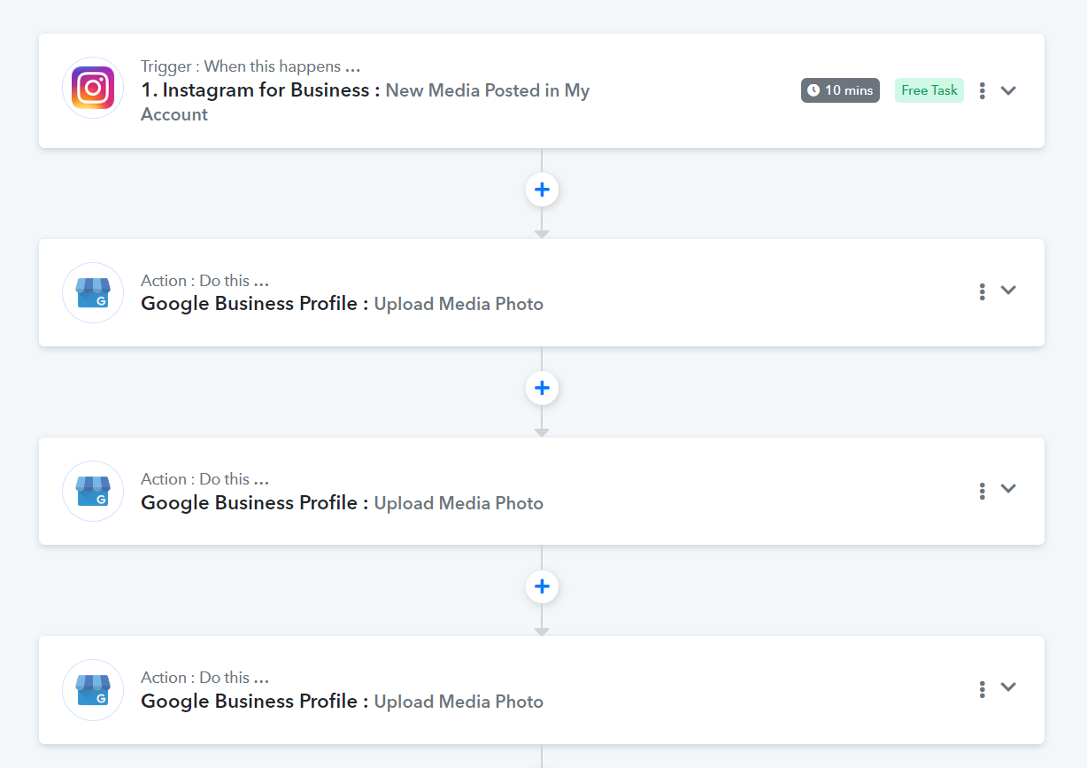The image size is (1087, 768).
Task: Add a step between first and second actions
Action: pos(542,388)
